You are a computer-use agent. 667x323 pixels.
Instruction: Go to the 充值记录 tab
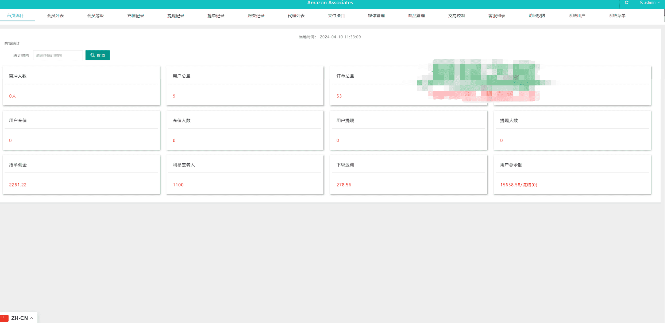[136, 16]
